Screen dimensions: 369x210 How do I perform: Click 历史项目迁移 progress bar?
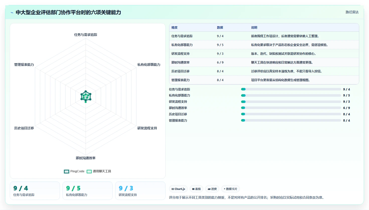point(291,114)
